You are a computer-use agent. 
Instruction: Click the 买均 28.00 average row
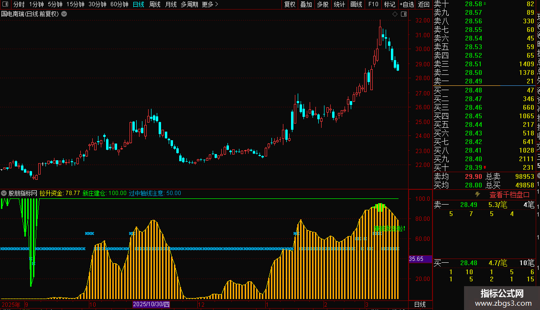coord(458,185)
